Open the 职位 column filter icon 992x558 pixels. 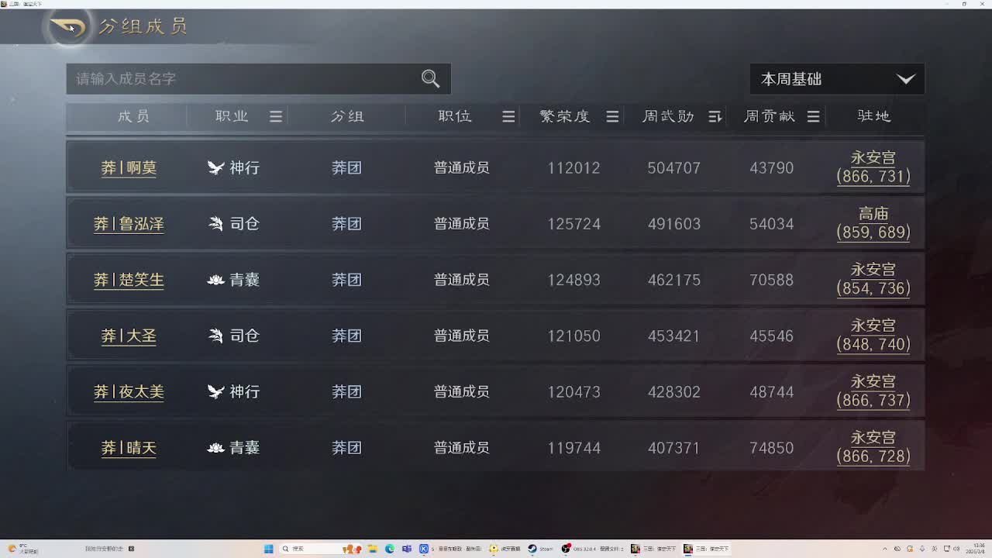[508, 116]
